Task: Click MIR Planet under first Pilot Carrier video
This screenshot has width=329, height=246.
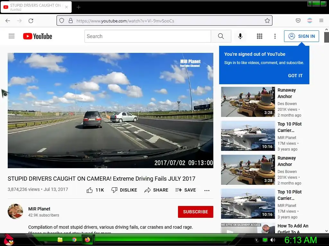Action: [287, 138]
